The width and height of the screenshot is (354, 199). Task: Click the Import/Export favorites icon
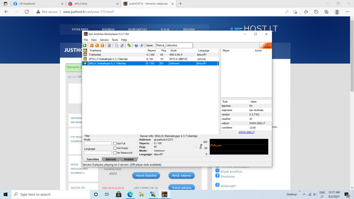tap(129, 45)
